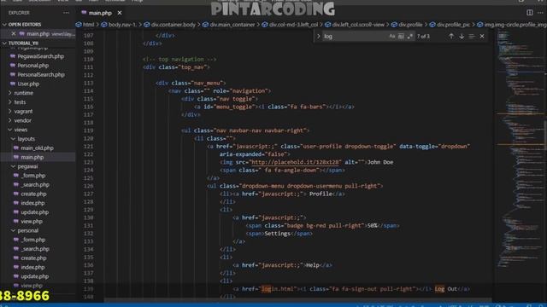Select the main.php editor tab
547x307 pixels.
[100, 13]
